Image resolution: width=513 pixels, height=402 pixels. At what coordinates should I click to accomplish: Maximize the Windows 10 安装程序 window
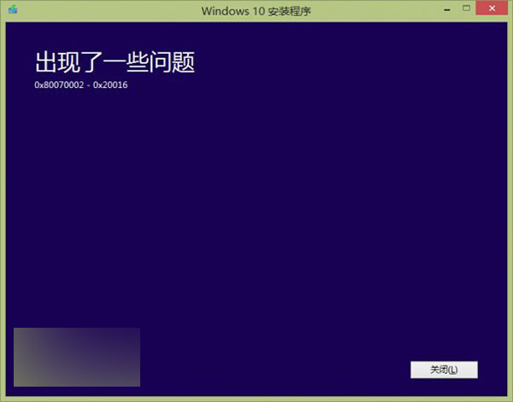[x=466, y=9]
